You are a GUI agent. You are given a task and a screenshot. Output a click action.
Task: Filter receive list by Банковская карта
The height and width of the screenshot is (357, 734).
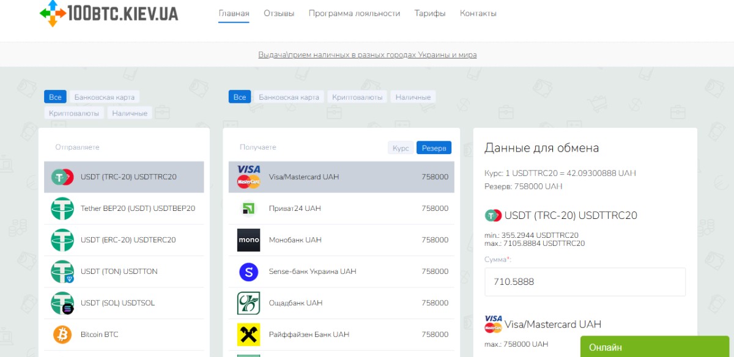289,97
